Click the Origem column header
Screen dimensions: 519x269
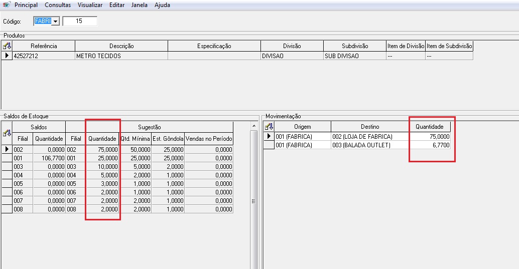pyautogui.click(x=303, y=127)
